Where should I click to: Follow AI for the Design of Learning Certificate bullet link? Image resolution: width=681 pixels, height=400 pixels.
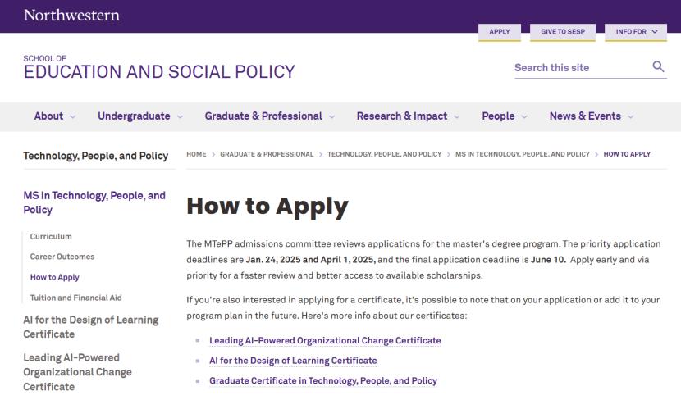(293, 361)
